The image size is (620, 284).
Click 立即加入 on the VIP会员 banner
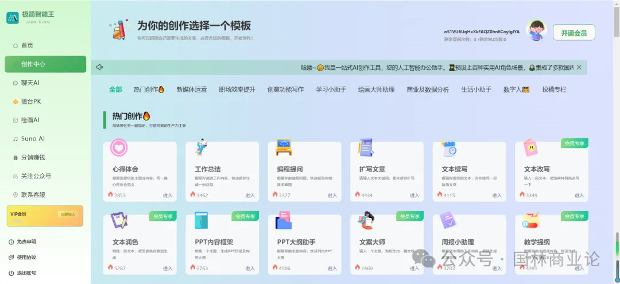click(x=68, y=214)
